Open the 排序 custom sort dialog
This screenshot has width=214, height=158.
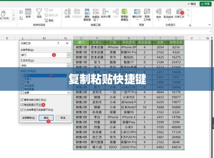click(x=28, y=13)
